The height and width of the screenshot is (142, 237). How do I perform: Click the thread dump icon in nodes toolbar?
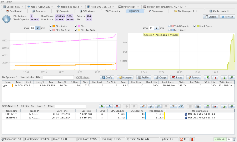[x=198, y=106]
